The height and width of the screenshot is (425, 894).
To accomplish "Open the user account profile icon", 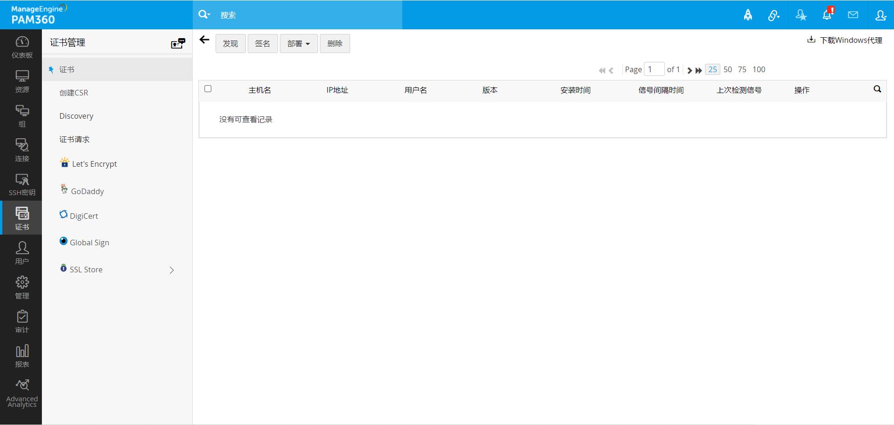I will click(880, 15).
